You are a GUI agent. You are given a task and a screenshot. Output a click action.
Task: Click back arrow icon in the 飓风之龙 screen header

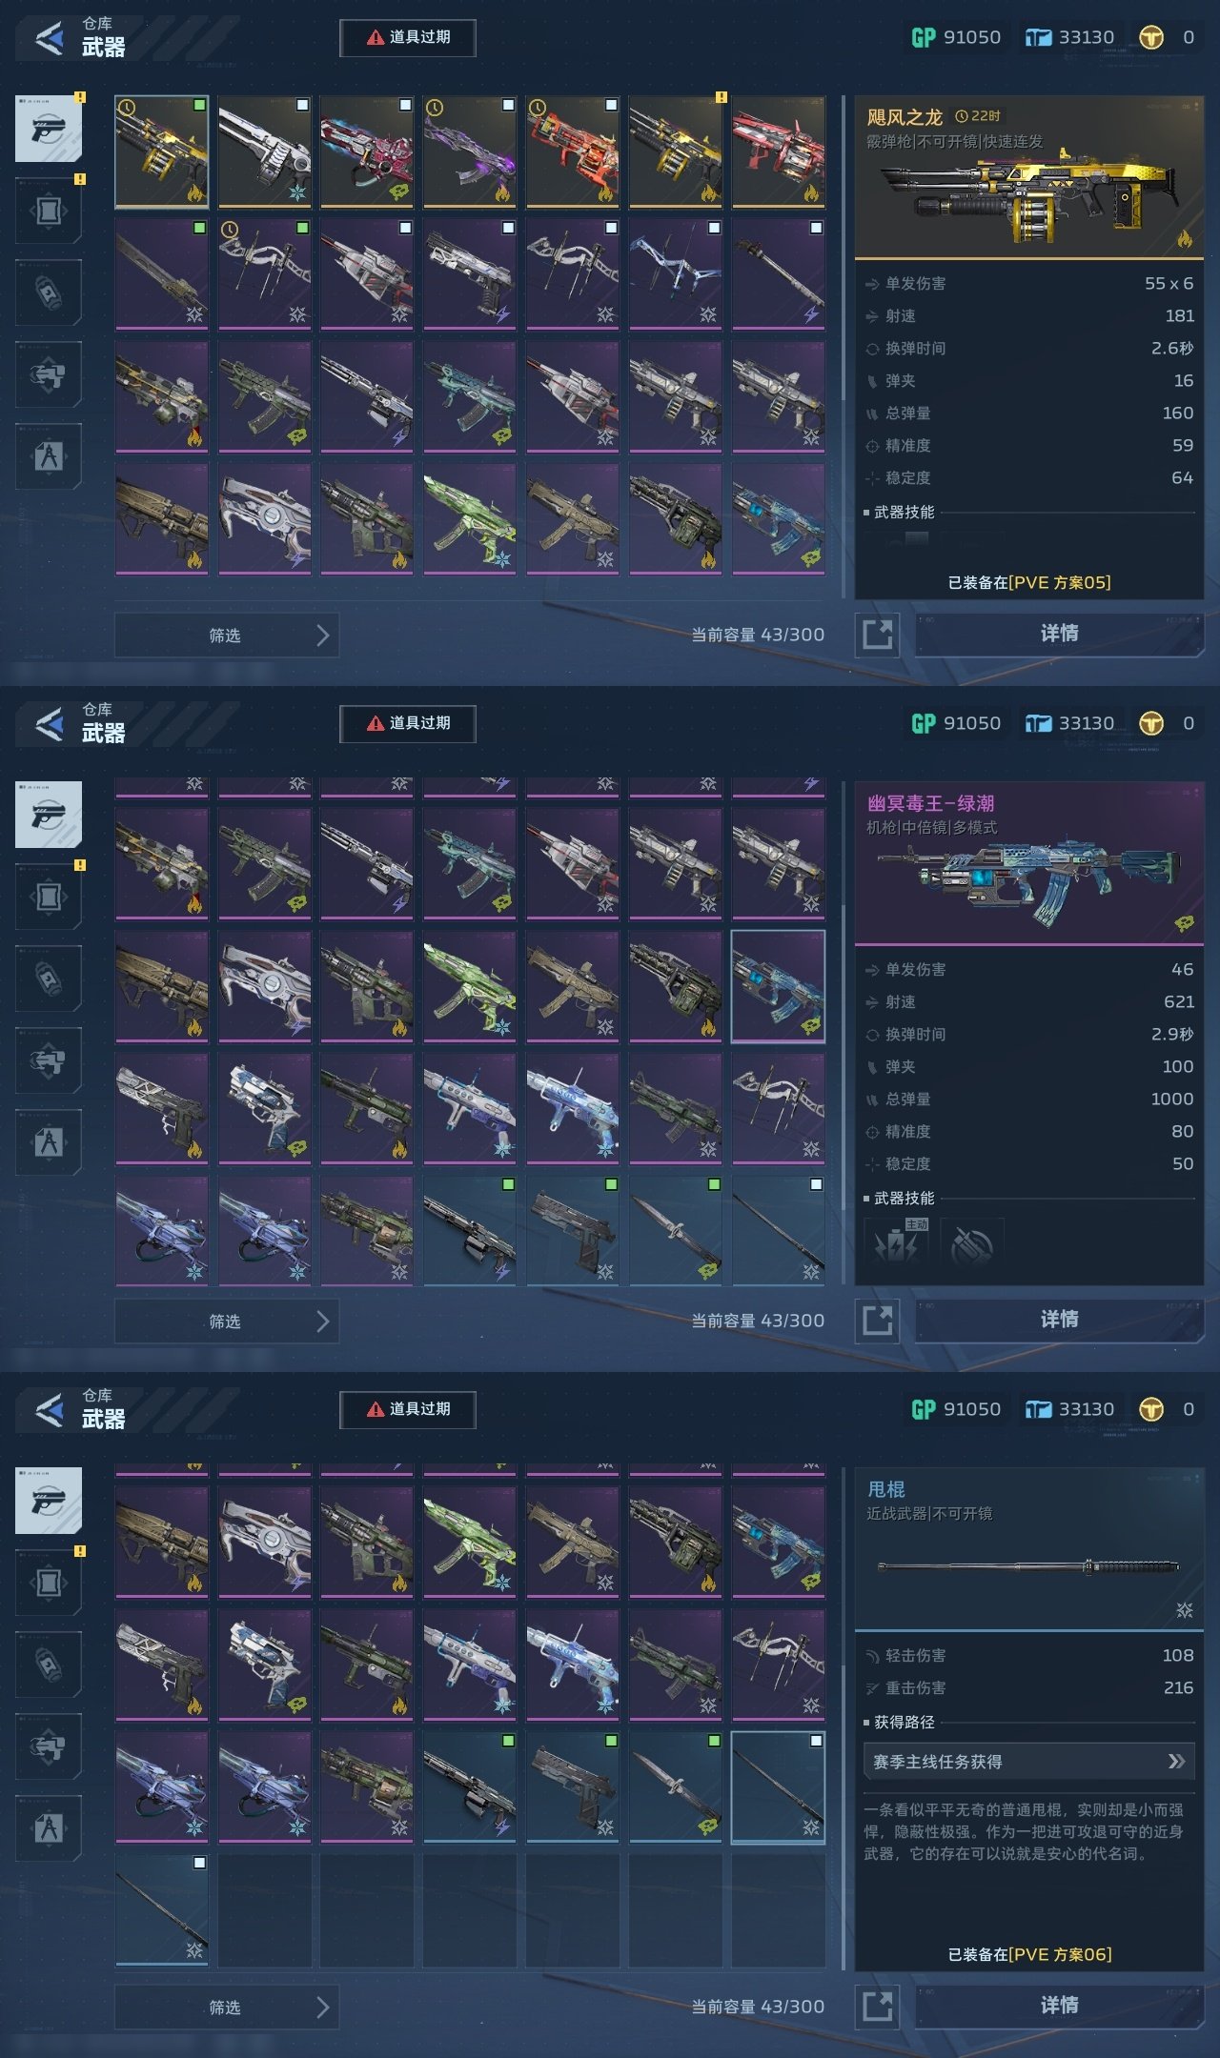pos(49,38)
